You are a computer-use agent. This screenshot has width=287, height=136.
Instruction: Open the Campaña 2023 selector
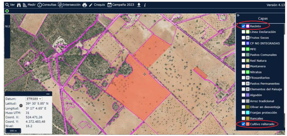[x=122, y=5]
